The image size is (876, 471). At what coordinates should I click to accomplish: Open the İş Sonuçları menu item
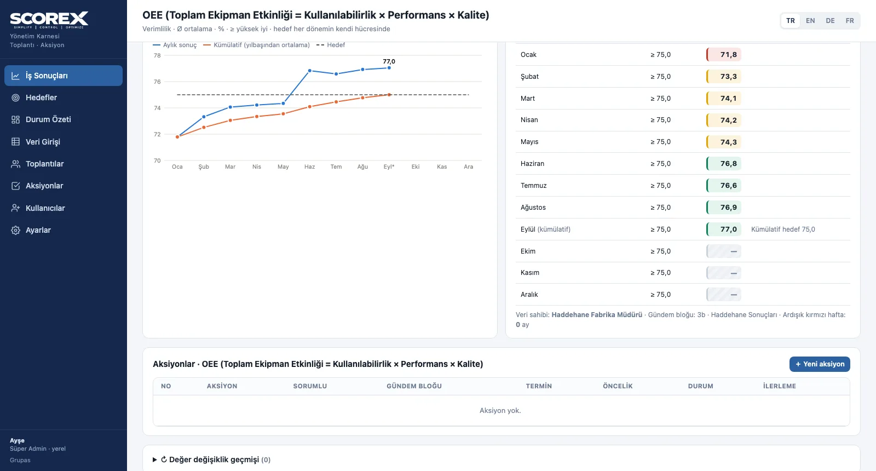[x=64, y=76]
